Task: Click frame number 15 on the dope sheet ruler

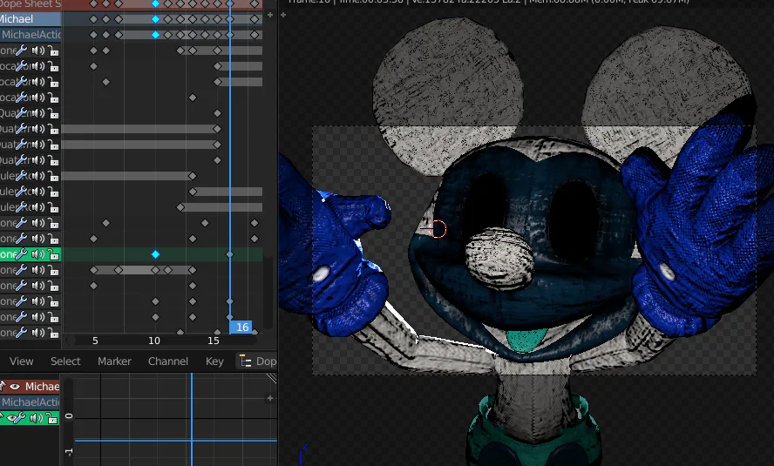Action: tap(214, 341)
